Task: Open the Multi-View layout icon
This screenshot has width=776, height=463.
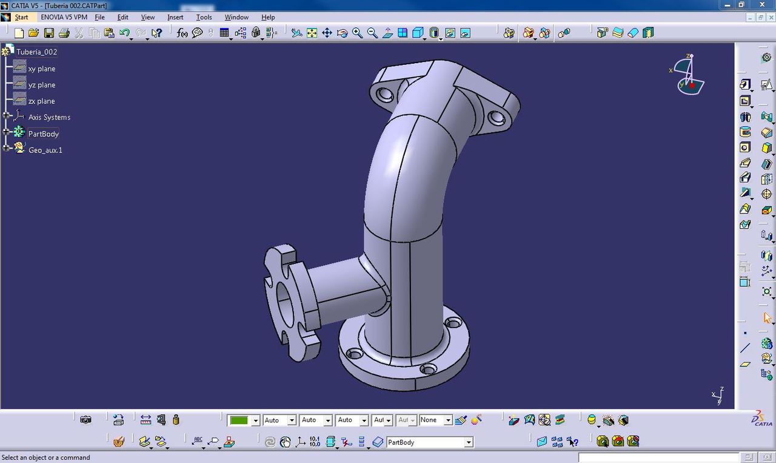Action: click(x=403, y=33)
